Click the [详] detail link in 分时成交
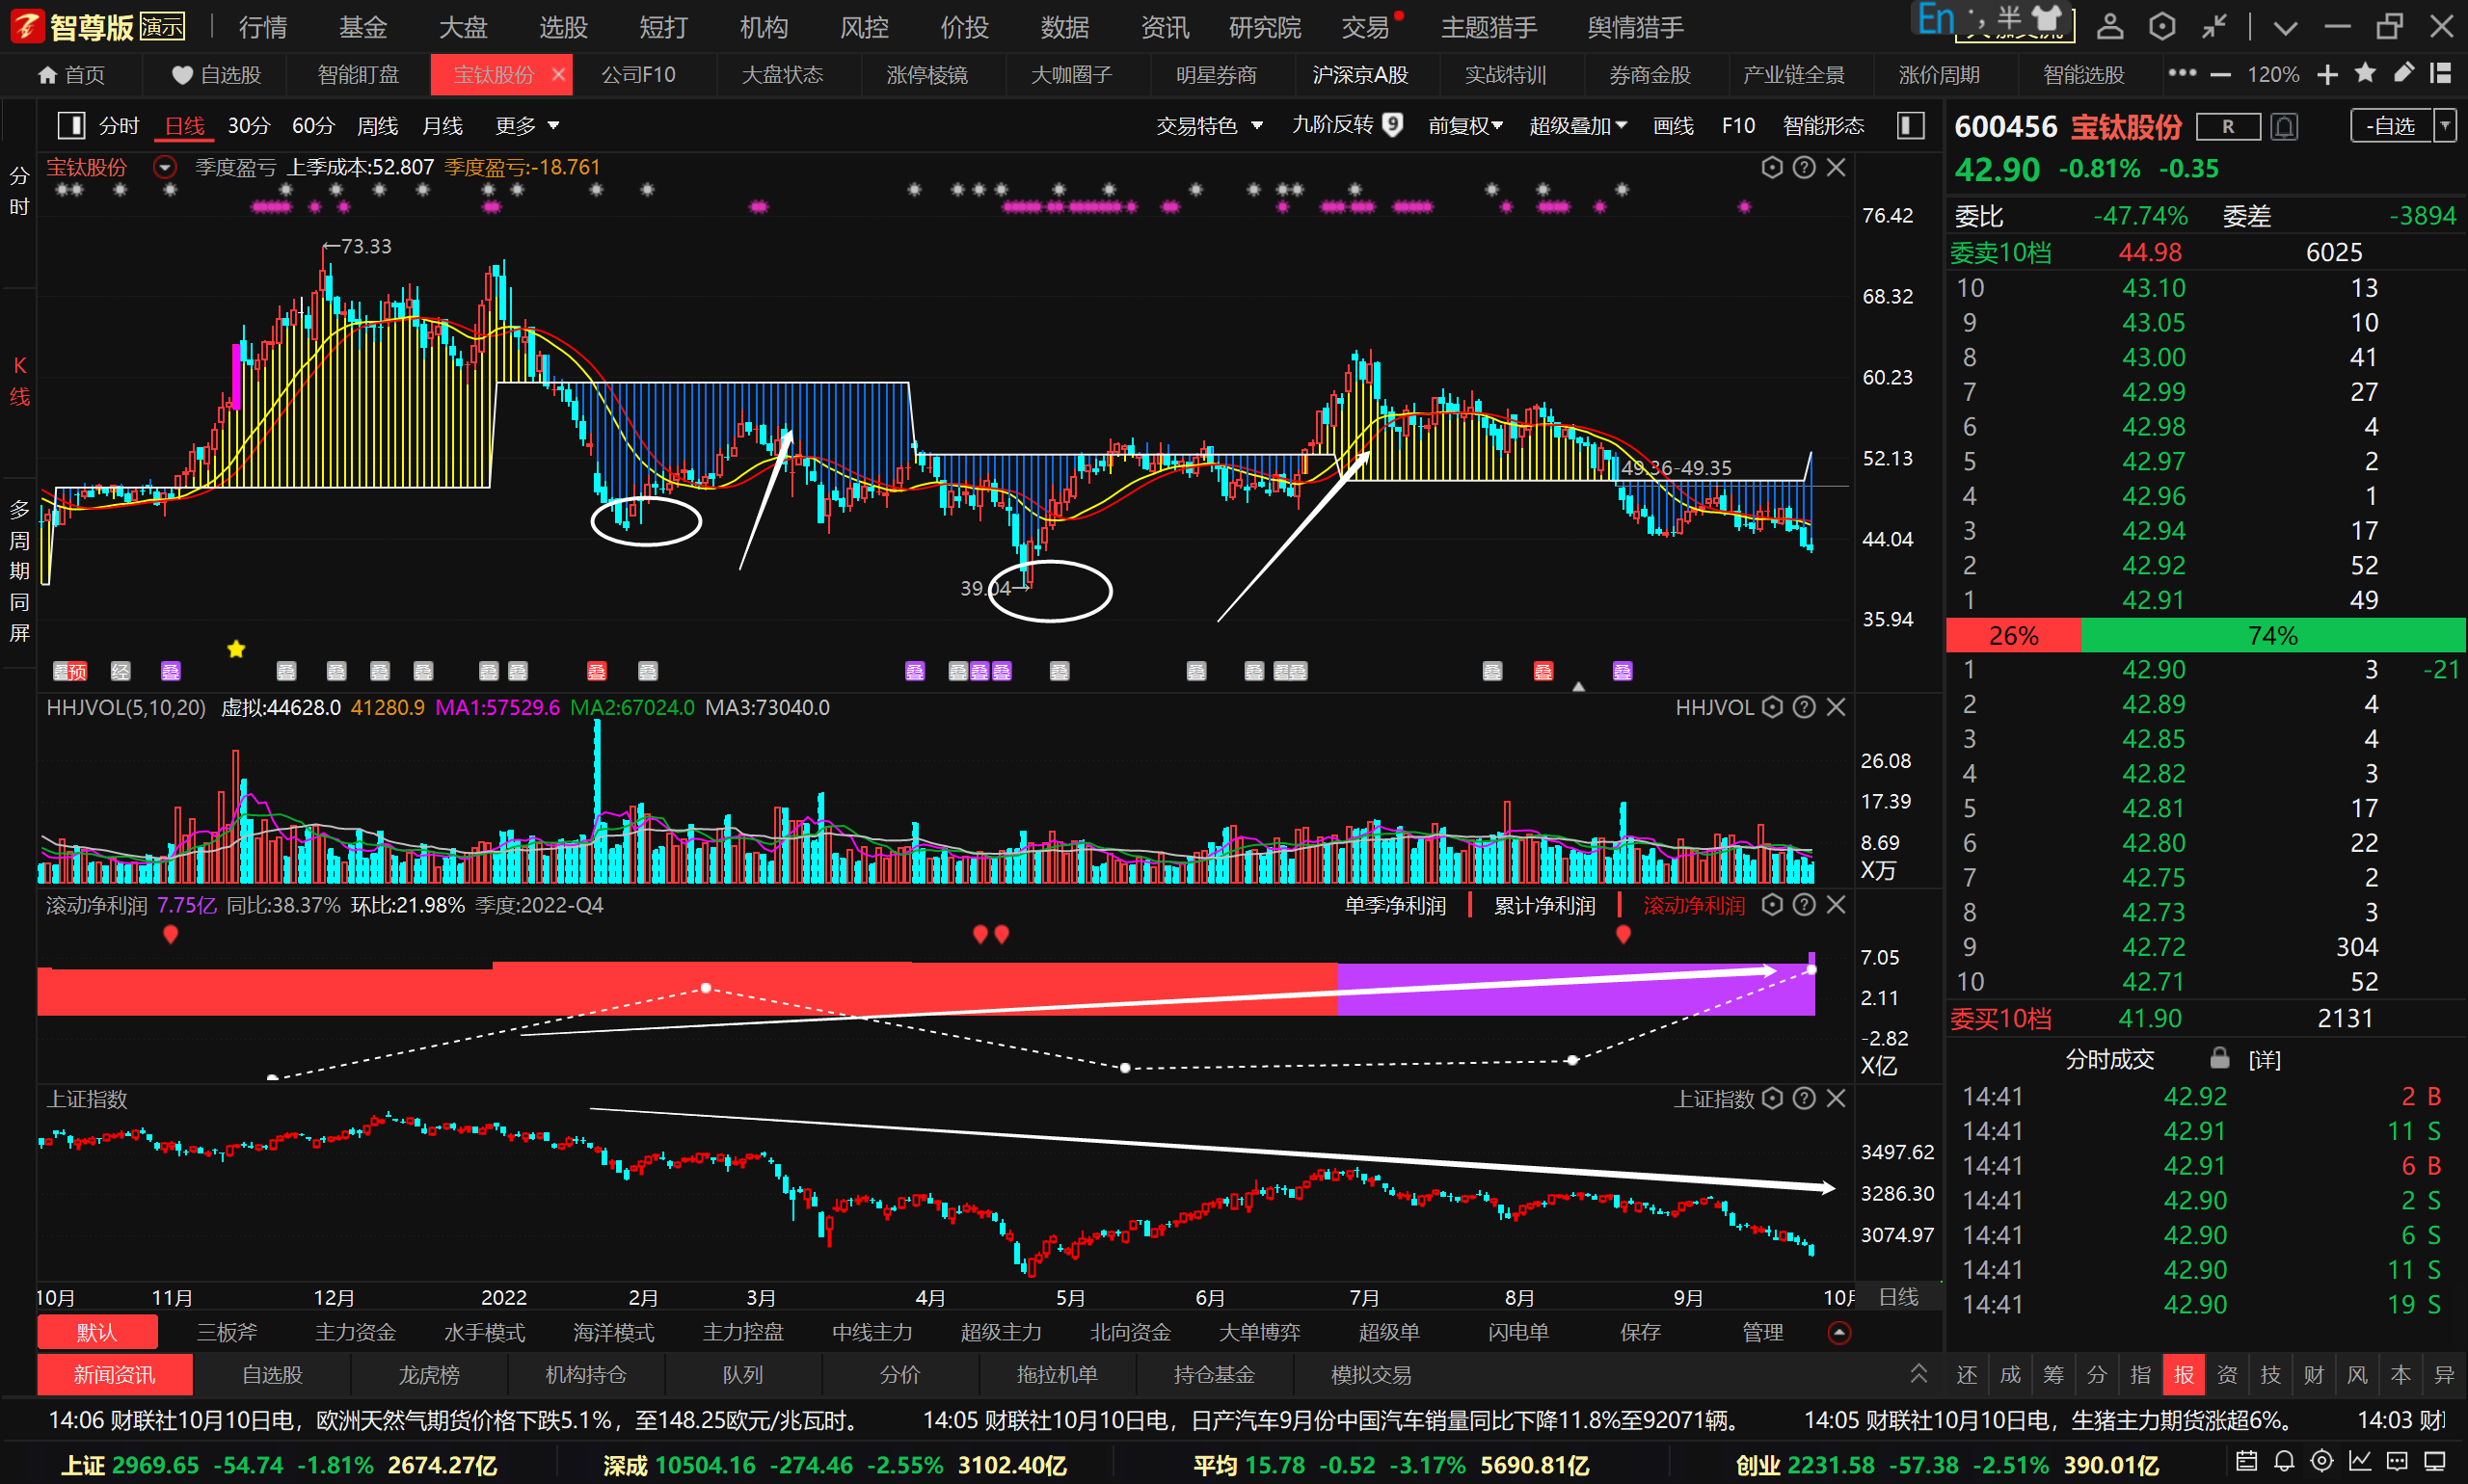Screen dimensions: 2468x1484 click(2265, 1059)
